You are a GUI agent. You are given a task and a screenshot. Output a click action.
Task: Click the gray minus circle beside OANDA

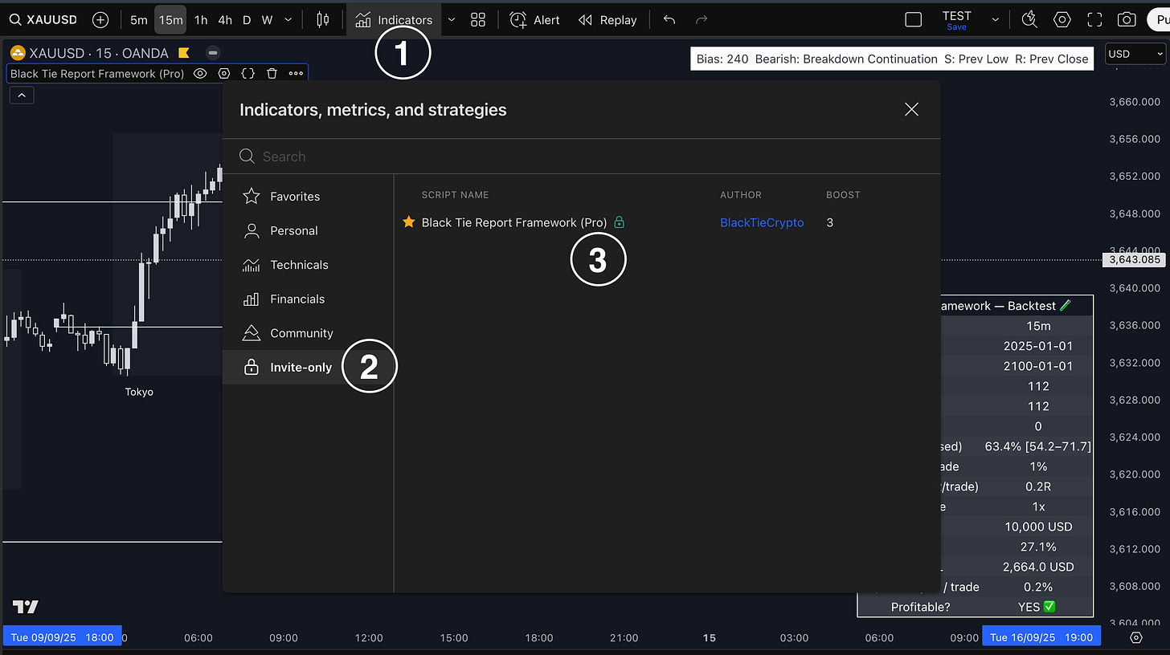(213, 54)
